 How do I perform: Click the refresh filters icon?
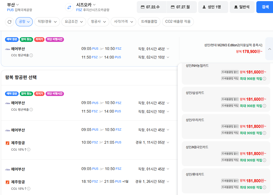pos(9,22)
